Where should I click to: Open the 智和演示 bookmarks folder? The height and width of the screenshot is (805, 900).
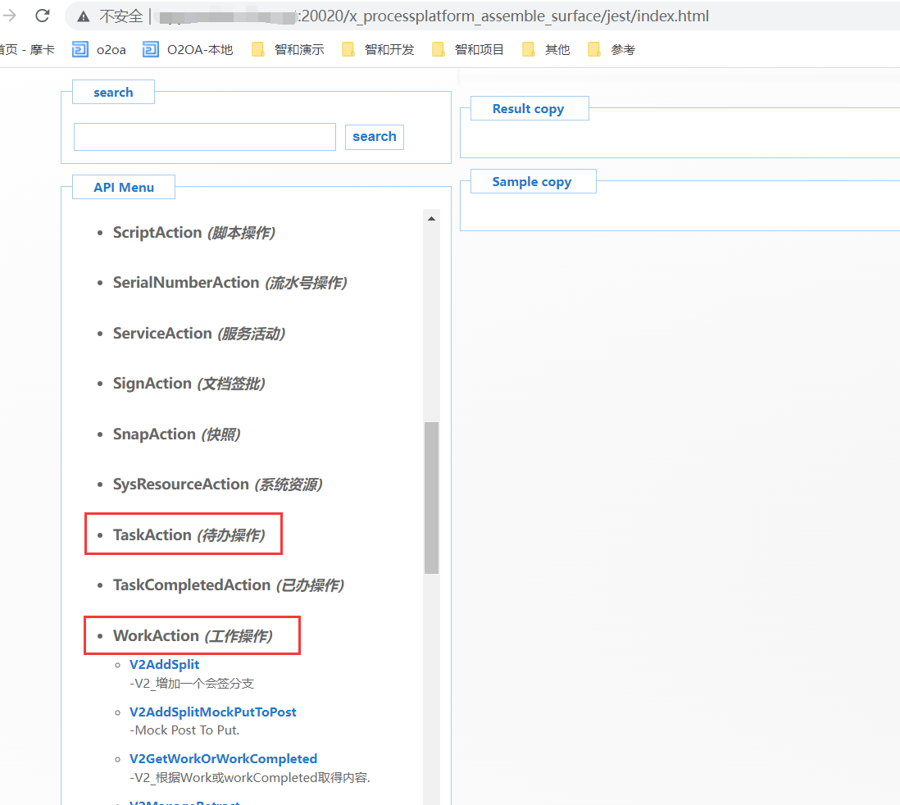coord(289,50)
